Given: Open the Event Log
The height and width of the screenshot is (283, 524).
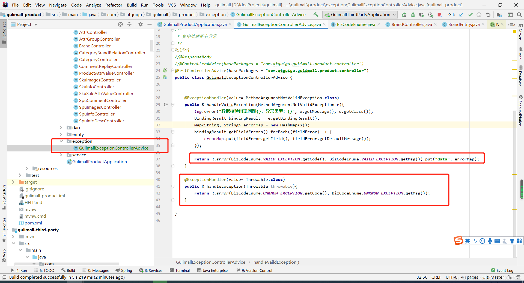Looking at the screenshot, I should pos(502,270).
